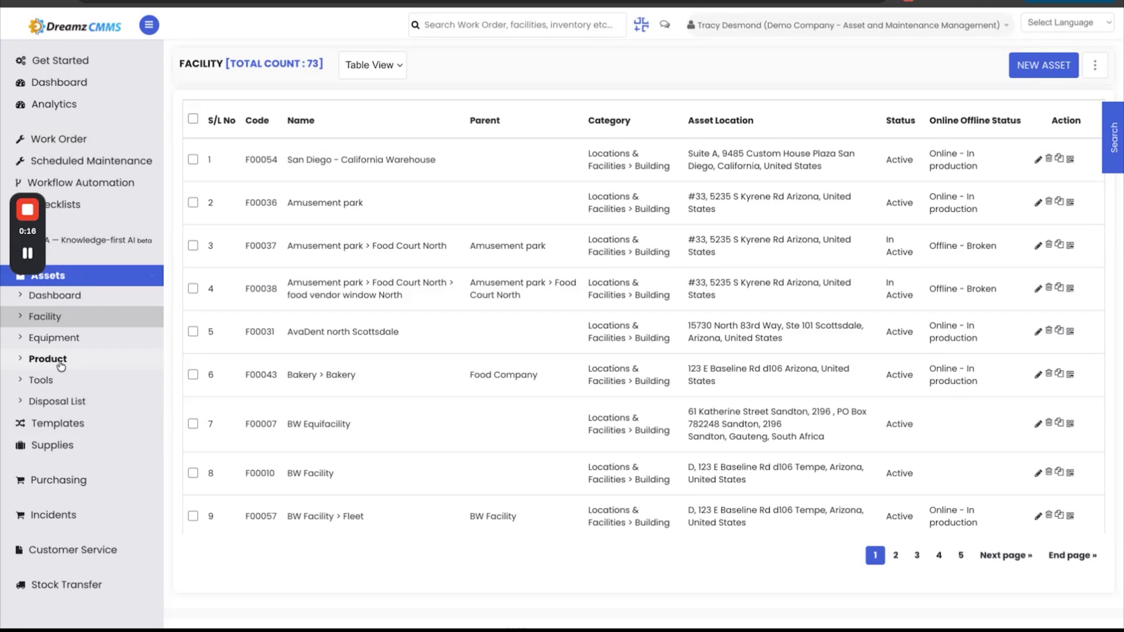
Task: Open Templates in the sidebar
Action: coord(58,423)
